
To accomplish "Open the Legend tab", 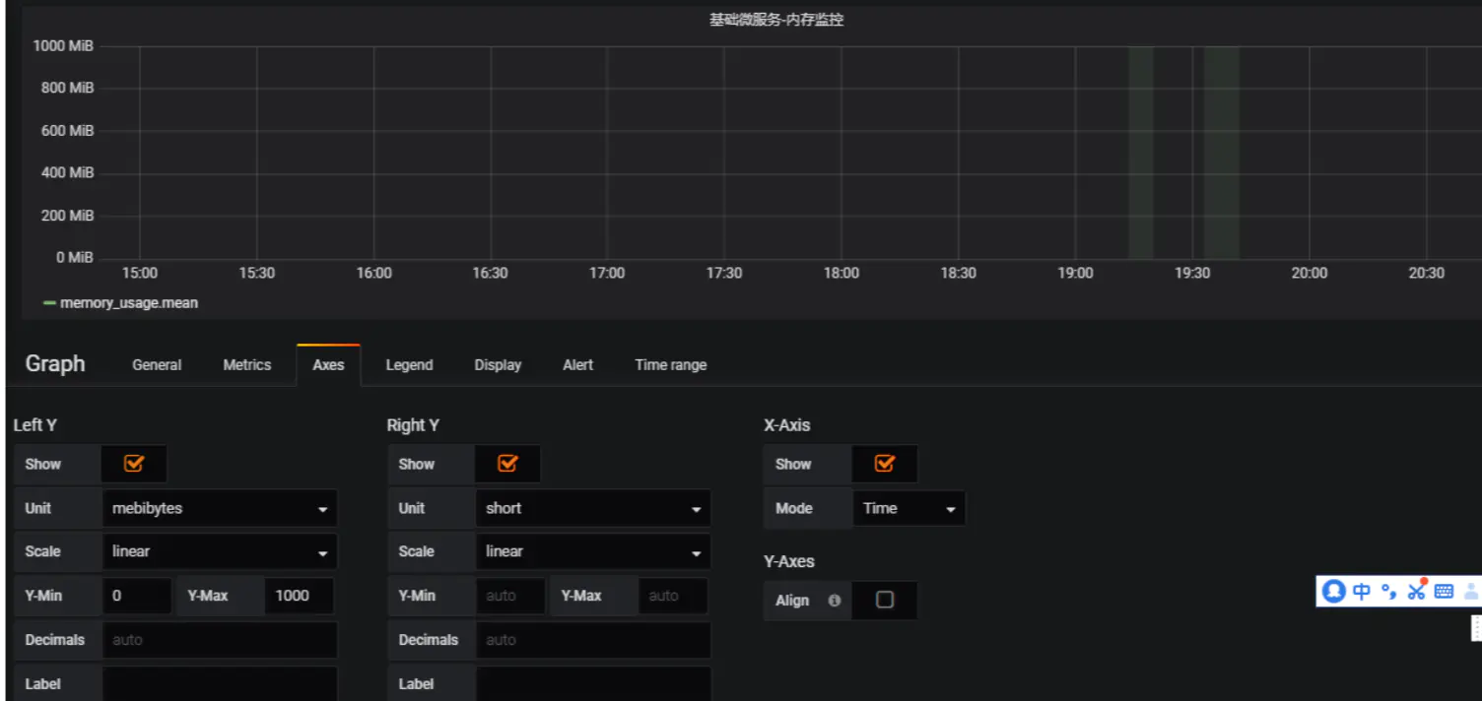I will [x=409, y=364].
